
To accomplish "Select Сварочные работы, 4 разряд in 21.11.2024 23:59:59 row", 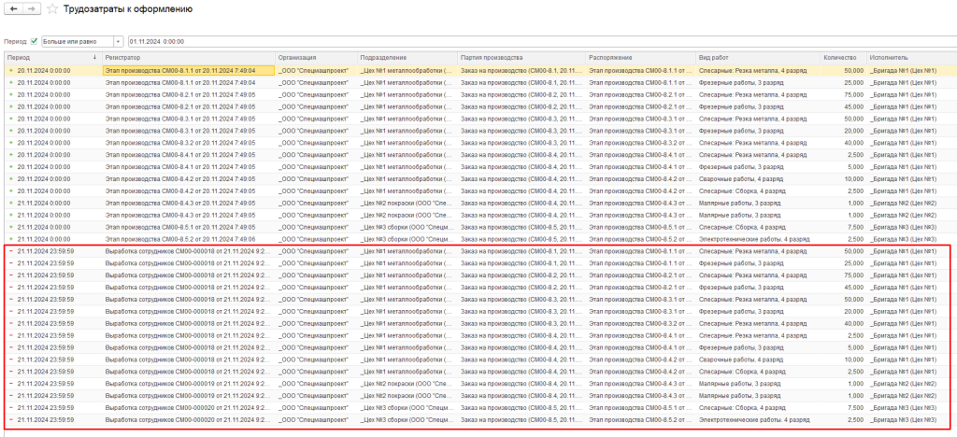I will [x=757, y=359].
